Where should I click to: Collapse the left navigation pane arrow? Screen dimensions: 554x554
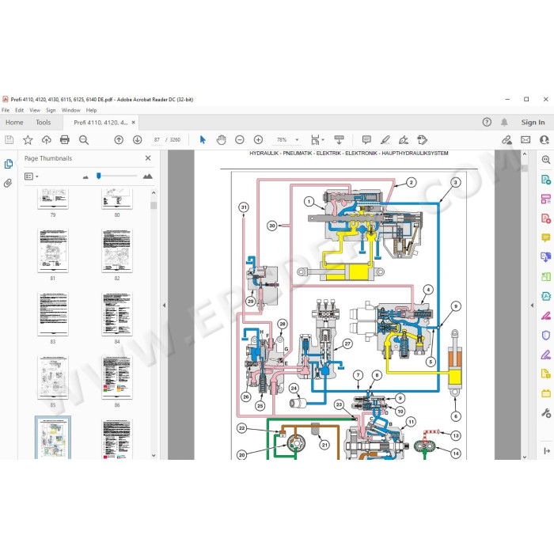click(164, 305)
